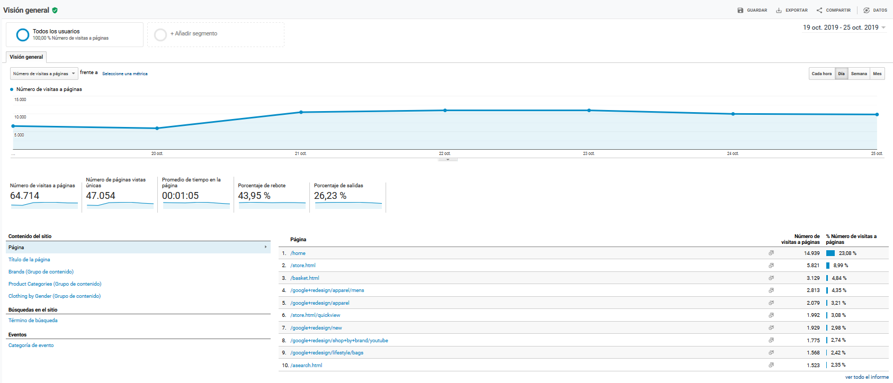Click the 21 oct. data point

pos(301,112)
